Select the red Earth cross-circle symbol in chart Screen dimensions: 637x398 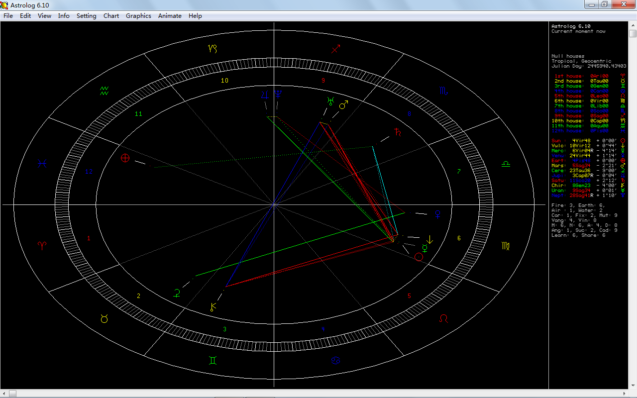pyautogui.click(x=125, y=158)
